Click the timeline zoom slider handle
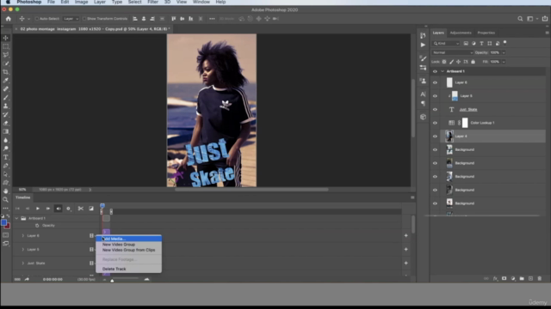Viewport: 551px width, 309px height. pyautogui.click(x=112, y=281)
